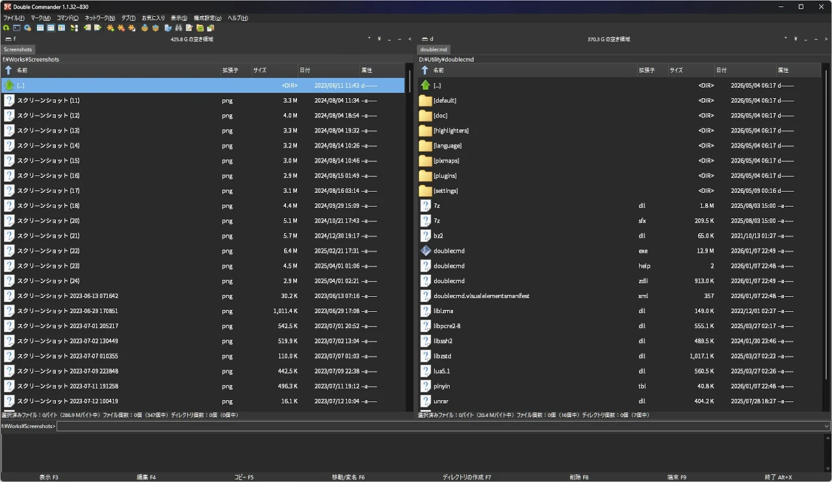The height and width of the screenshot is (482, 832).
Task: Click the green Refresh toolbar icon
Action: point(6,28)
